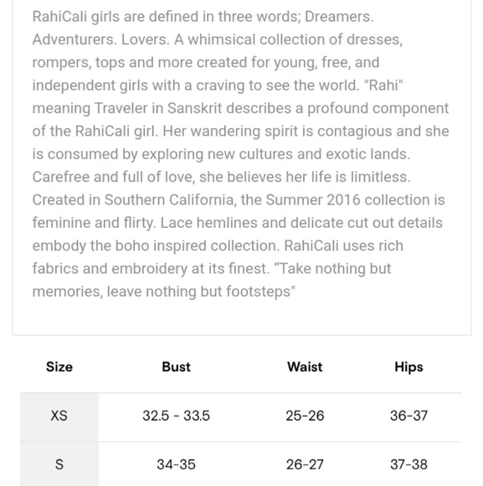Click the Waist column header

coord(305,367)
